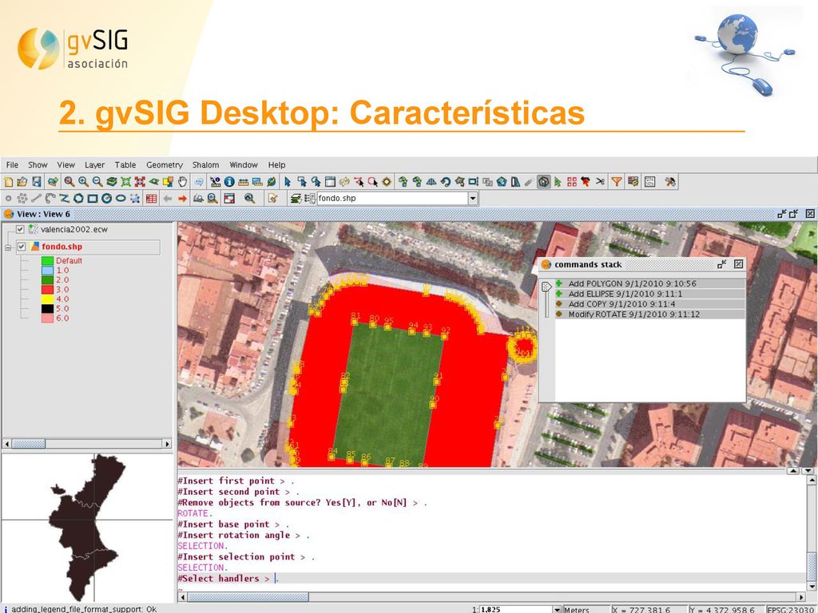
Task: Click the orange filter funnel icon
Action: click(617, 182)
